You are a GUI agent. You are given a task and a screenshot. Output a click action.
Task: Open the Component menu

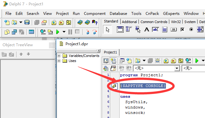point(95,14)
